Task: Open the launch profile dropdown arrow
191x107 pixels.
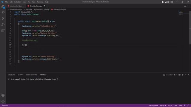Action: pos(176,75)
